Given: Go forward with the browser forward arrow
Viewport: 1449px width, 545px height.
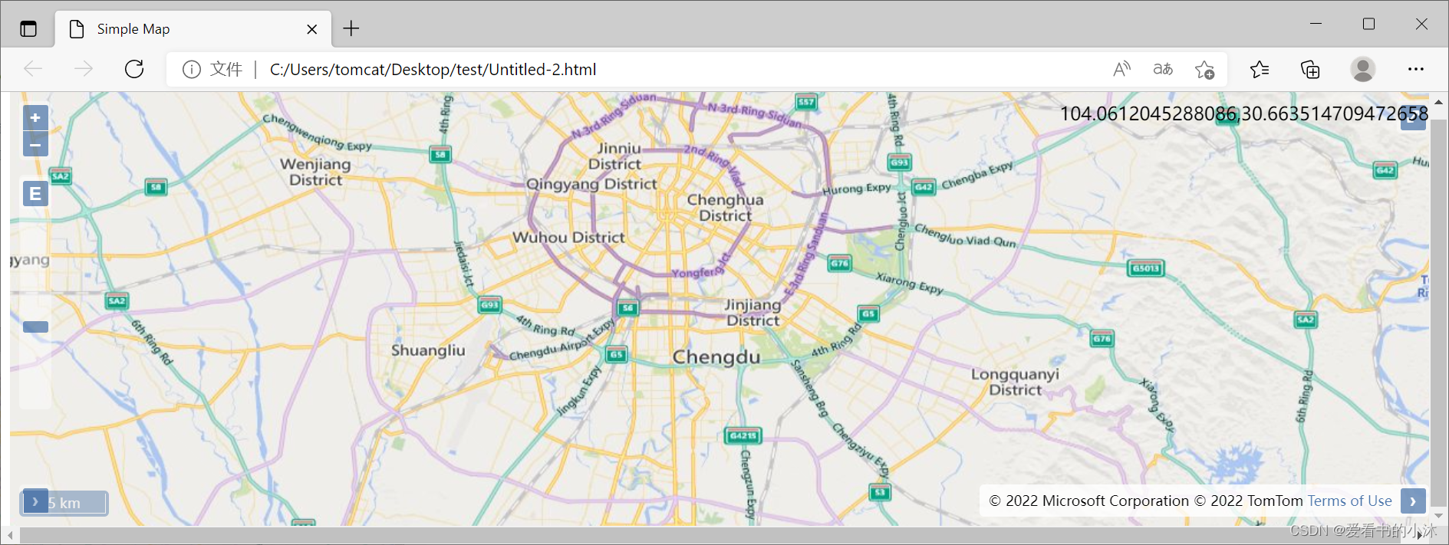Looking at the screenshot, I should 84,69.
